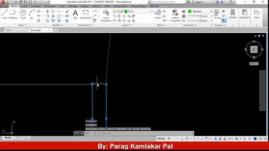269x151 pixels.
Task: Switch to the Insert ribbon tab
Action: [24, 6]
